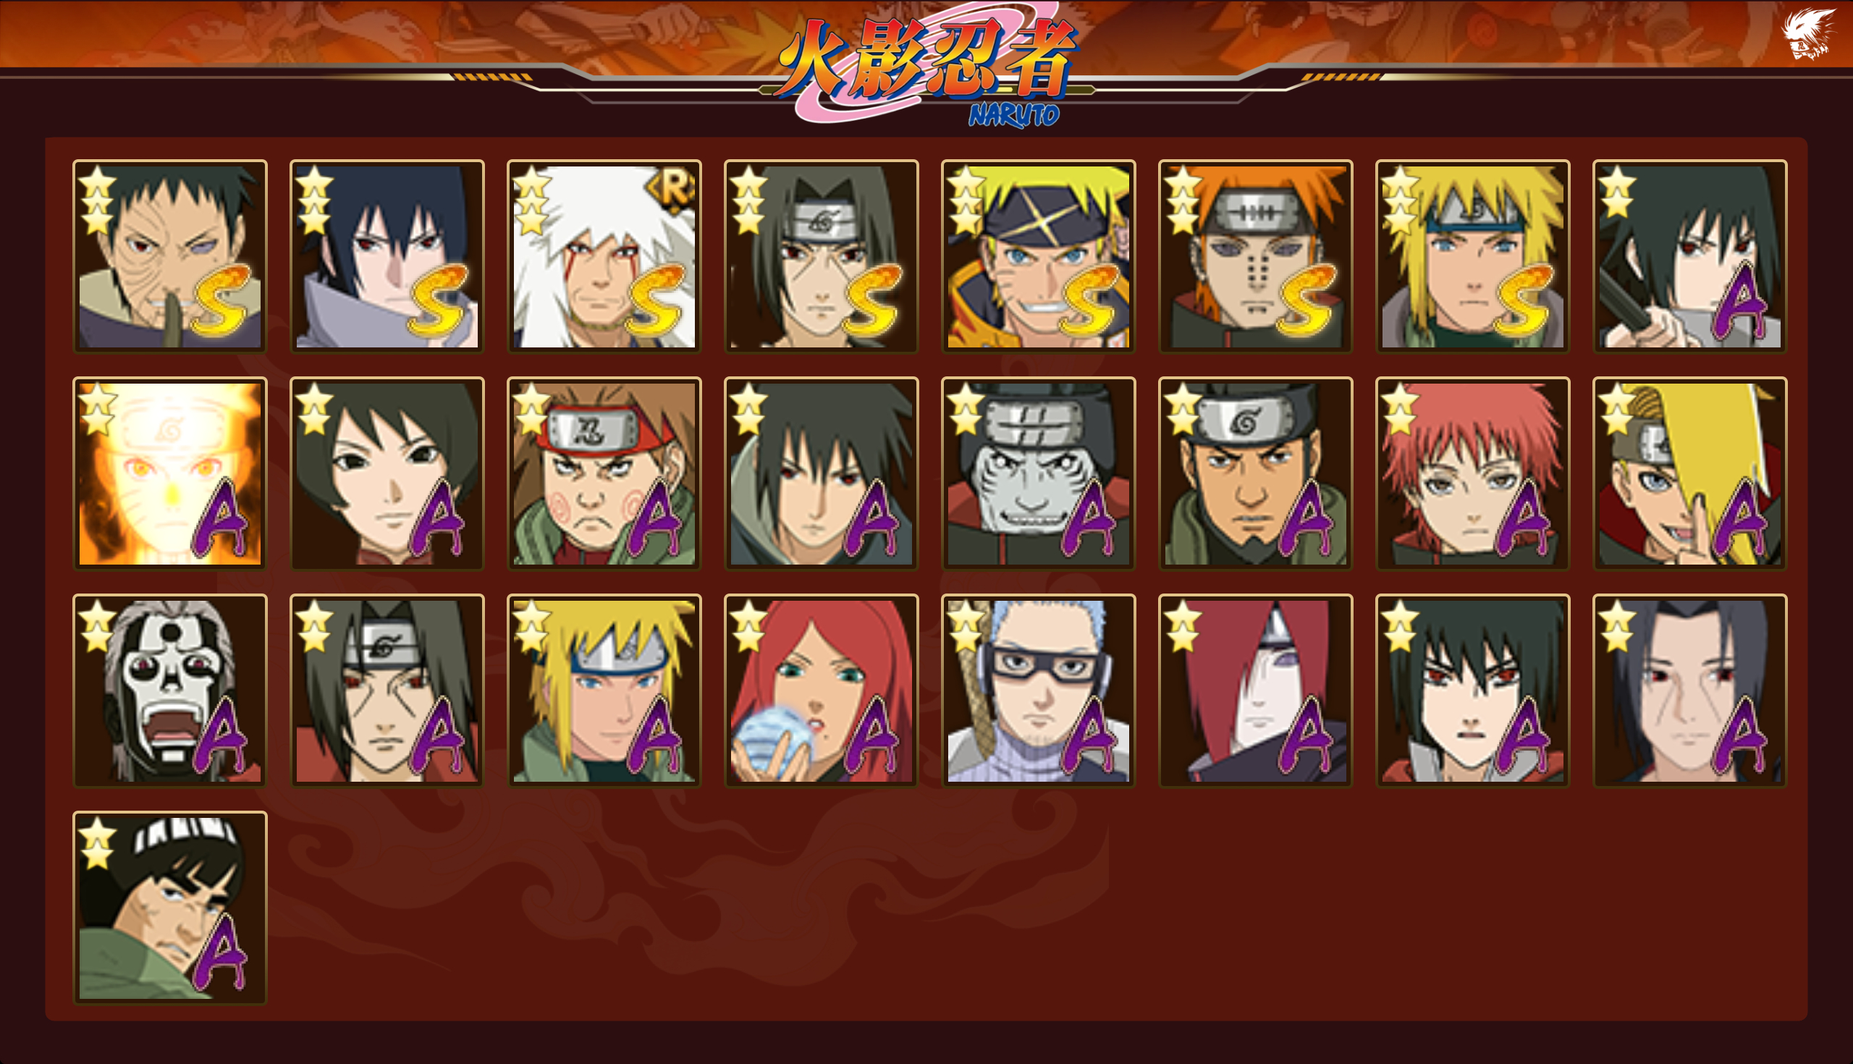
Task: Select the Choji card with red headband
Action: (x=604, y=473)
